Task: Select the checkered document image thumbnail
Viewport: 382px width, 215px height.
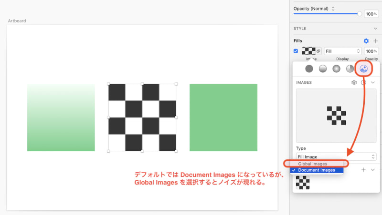Action: tap(303, 183)
